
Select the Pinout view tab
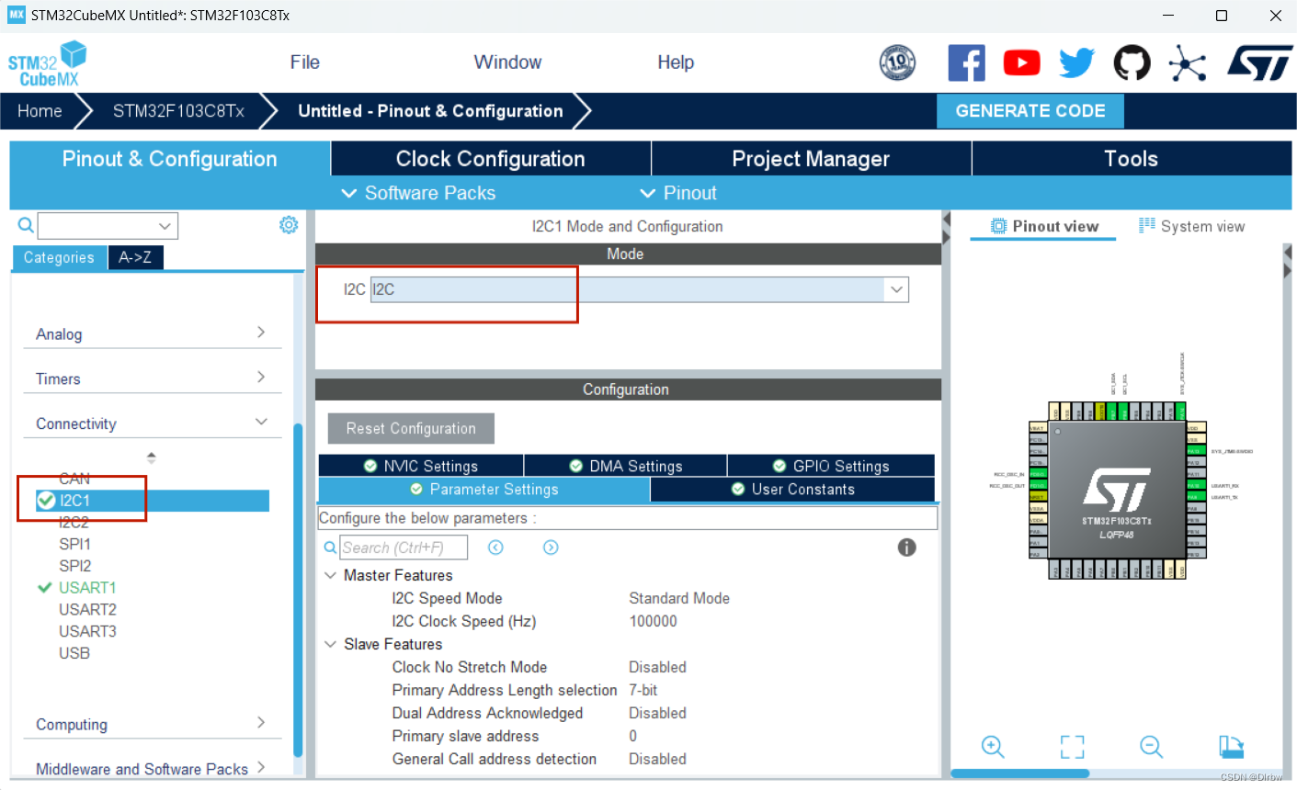[1044, 226]
